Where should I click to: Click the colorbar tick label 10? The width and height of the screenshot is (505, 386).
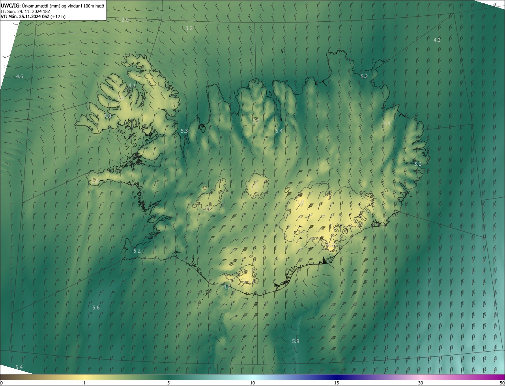[252, 383]
